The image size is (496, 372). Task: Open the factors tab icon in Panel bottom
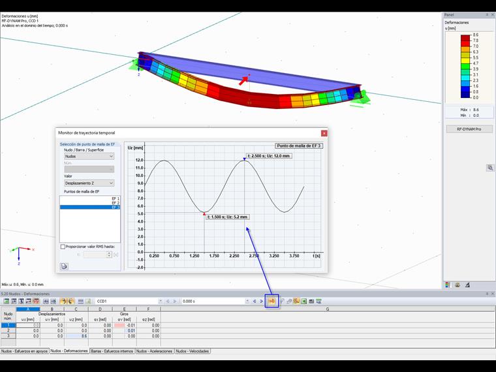457,285
